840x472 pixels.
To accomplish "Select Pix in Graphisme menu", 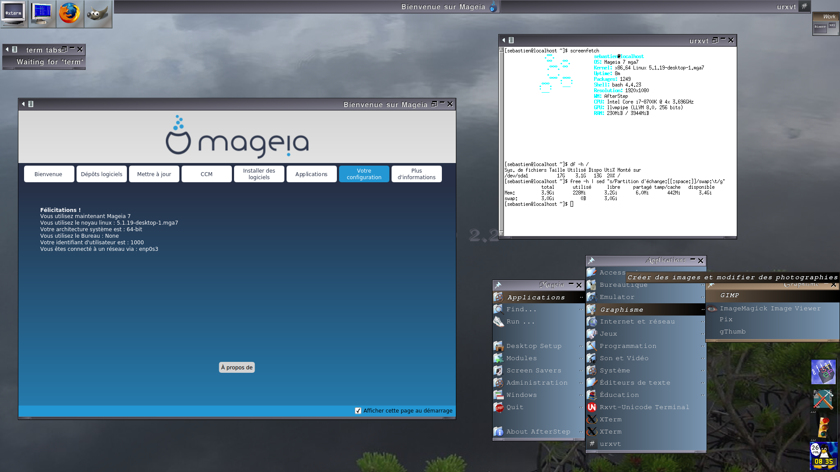I will (772, 319).
